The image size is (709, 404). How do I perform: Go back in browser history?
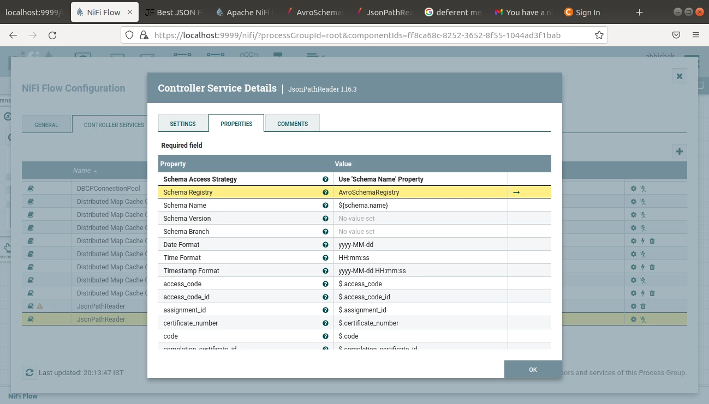pos(13,35)
